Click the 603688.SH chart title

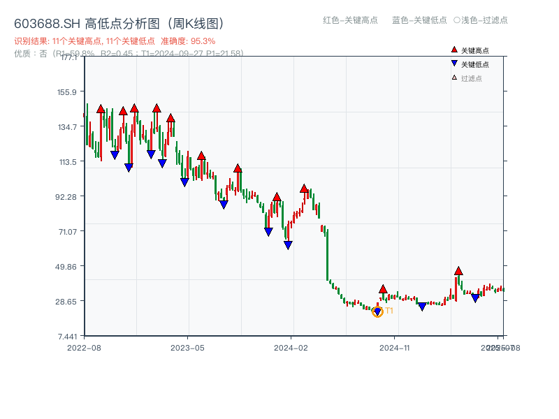[x=119, y=22]
